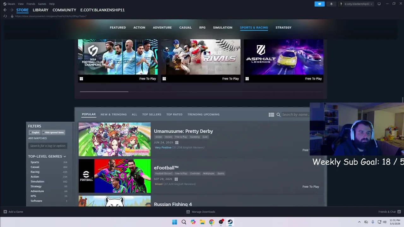Switch to Top Sellers list
The height and width of the screenshot is (227, 404).
click(x=151, y=114)
